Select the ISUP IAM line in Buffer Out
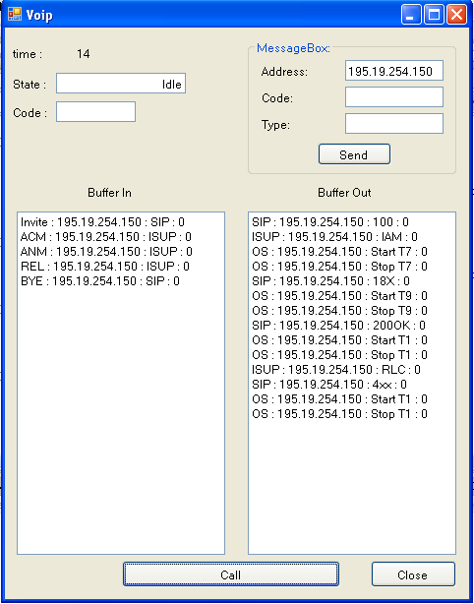The height and width of the screenshot is (604, 474). tap(334, 237)
